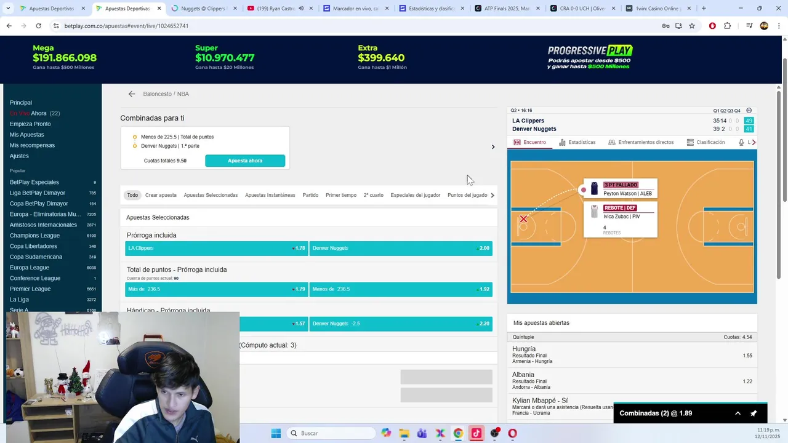Click the browser address bar URL
788x443 pixels.
(126, 26)
